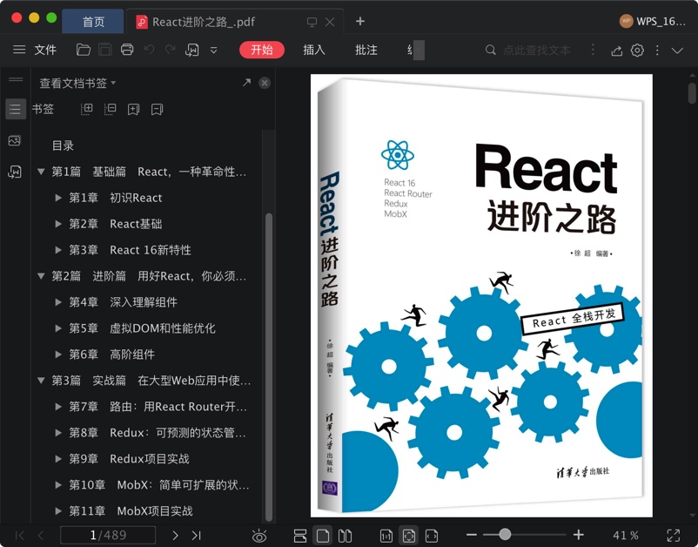Screen dimensions: 698x547
Task: Open the 第10章 MobX bookmark text
Action: click(159, 484)
